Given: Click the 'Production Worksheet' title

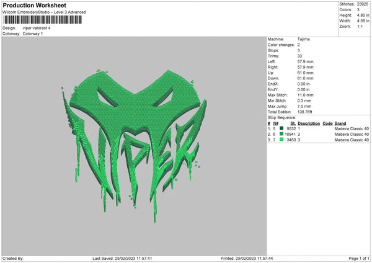Looking at the screenshot, I should pos(34,5).
